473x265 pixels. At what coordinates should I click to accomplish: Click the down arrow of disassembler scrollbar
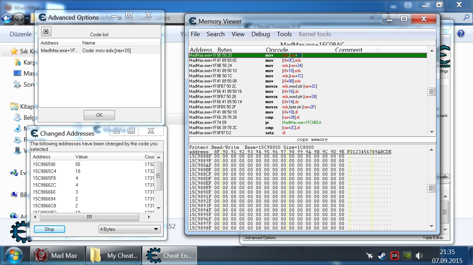(x=431, y=132)
